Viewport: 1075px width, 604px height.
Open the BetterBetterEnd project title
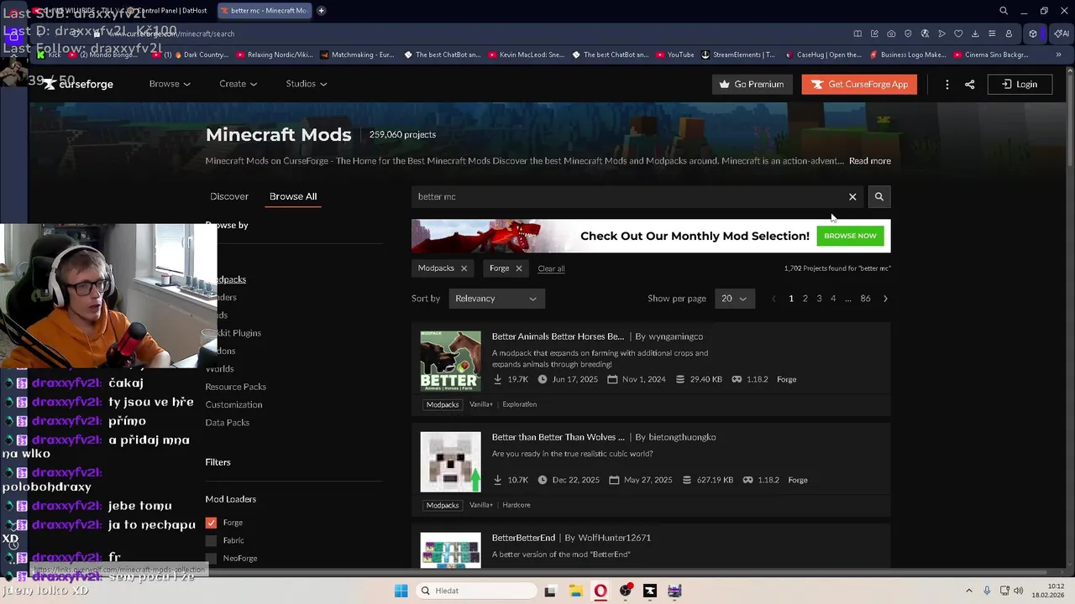(523, 538)
